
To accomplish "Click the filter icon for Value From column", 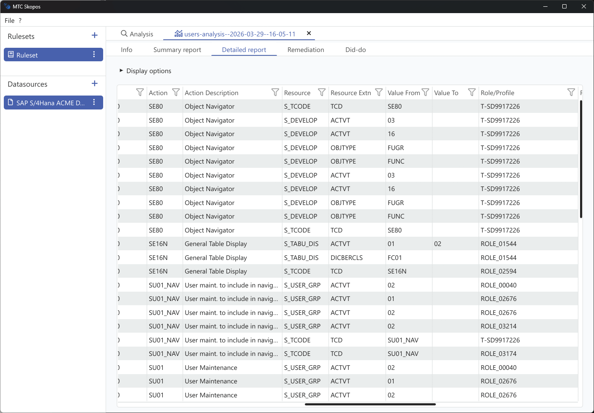I will 425,92.
